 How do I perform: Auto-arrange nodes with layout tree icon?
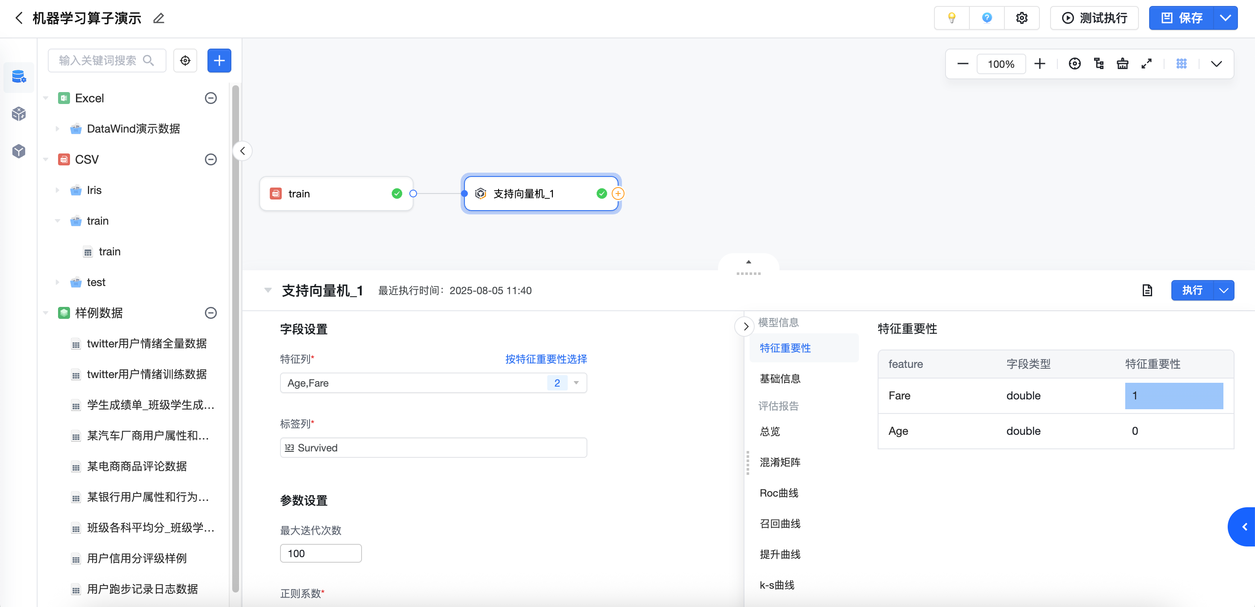pyautogui.click(x=1099, y=64)
